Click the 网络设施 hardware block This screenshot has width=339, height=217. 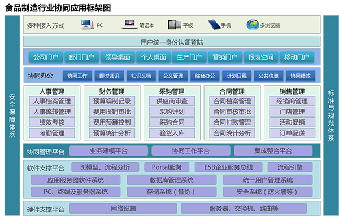(x=123, y=209)
